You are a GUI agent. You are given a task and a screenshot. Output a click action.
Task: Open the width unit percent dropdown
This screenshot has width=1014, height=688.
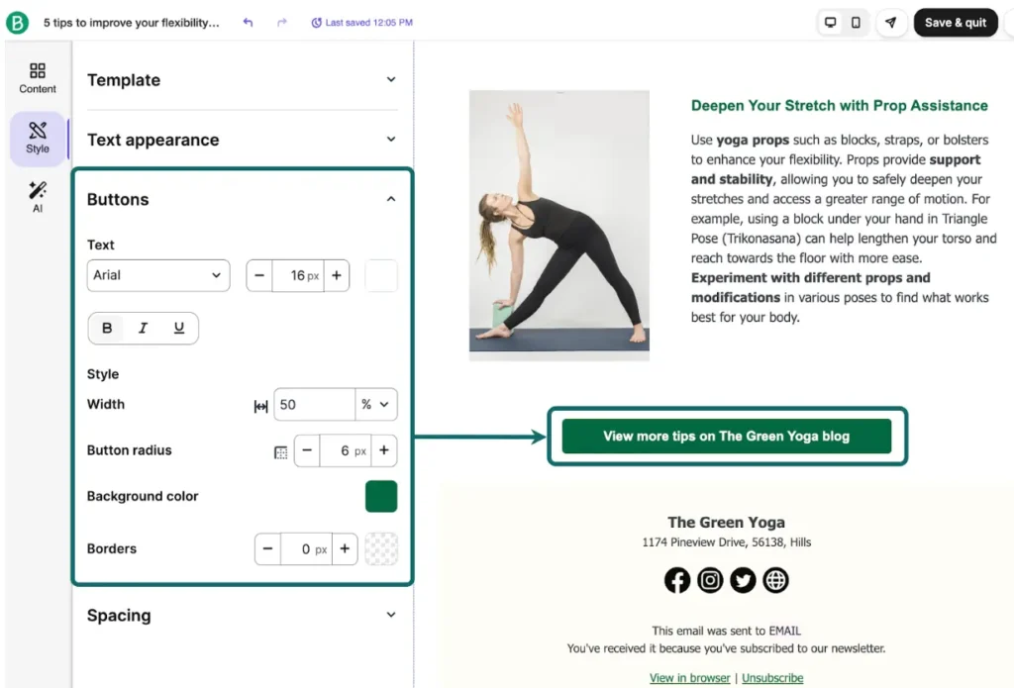click(376, 405)
